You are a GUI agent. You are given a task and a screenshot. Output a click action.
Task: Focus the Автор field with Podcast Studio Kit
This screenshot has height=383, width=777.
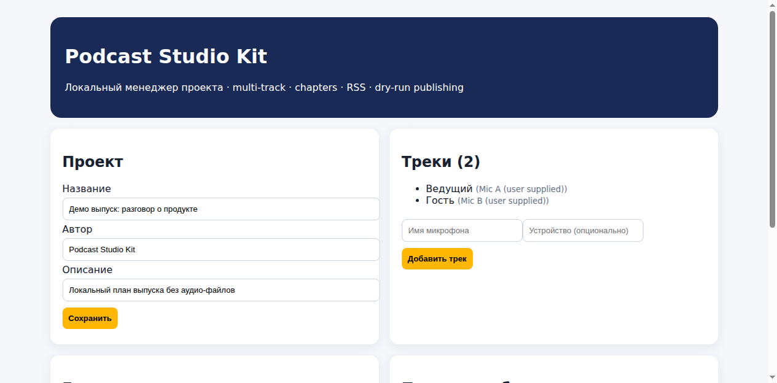pyautogui.click(x=221, y=249)
